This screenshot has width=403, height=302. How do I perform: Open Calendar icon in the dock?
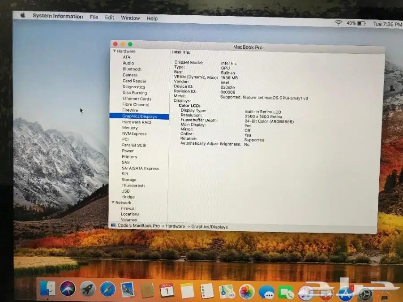167,290
